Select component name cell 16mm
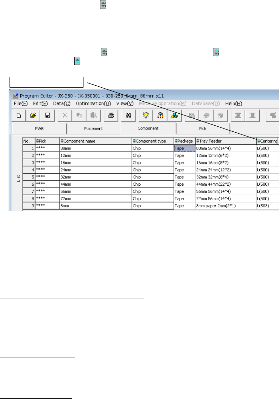The height and width of the screenshot is (399, 279). [96, 163]
